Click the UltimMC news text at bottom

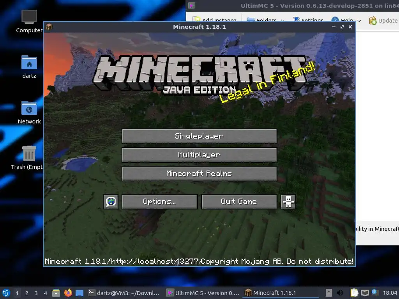pyautogui.click(x=377, y=229)
